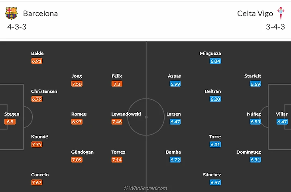This screenshot has width=291, height=192.
Task: Click the Barcelona club crest icon
Action: pyautogui.click(x=11, y=14)
